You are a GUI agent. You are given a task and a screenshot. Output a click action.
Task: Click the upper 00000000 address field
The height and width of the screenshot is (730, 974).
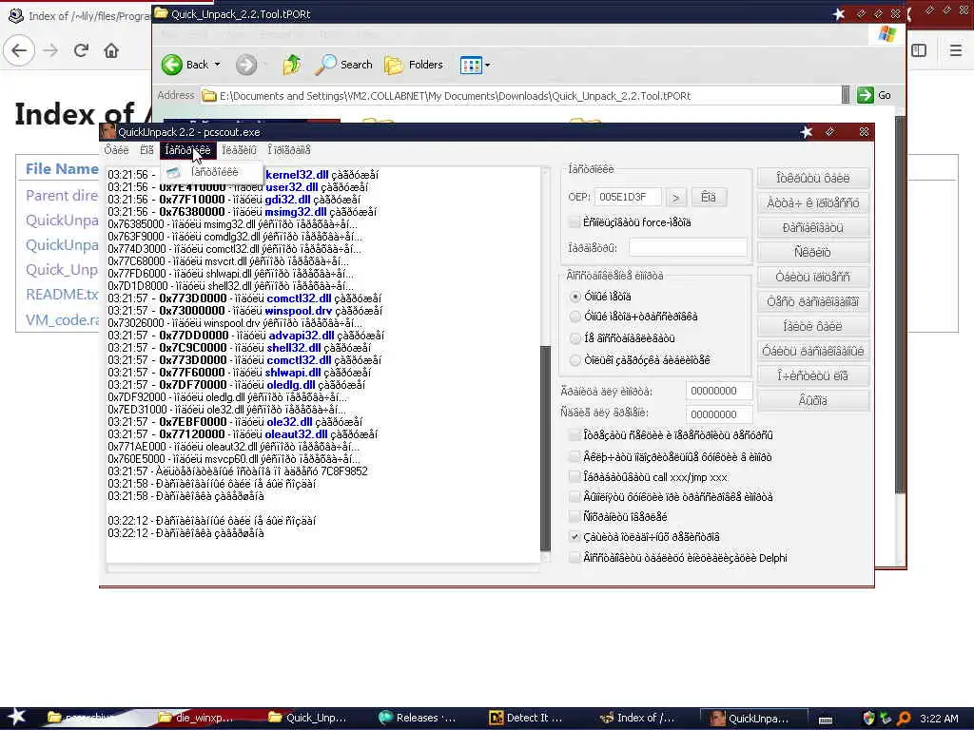click(x=719, y=391)
